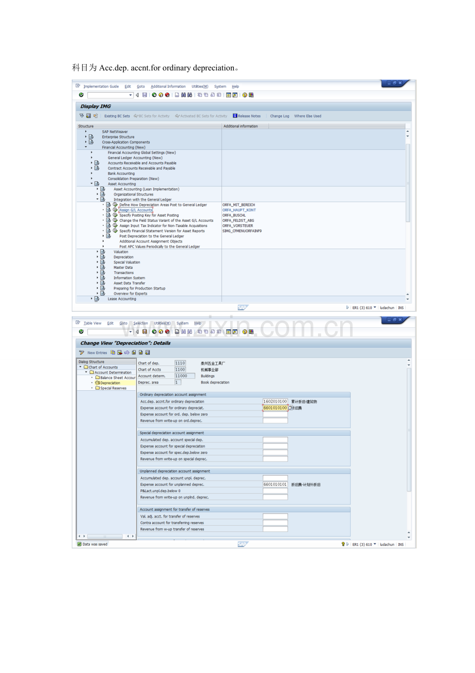475x673 pixels.
Task: Click Existing BC Sets button
Action: 117,116
